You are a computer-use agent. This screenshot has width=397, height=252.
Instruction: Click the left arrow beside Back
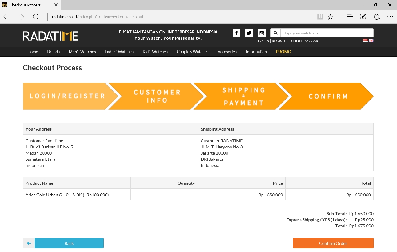click(x=29, y=243)
